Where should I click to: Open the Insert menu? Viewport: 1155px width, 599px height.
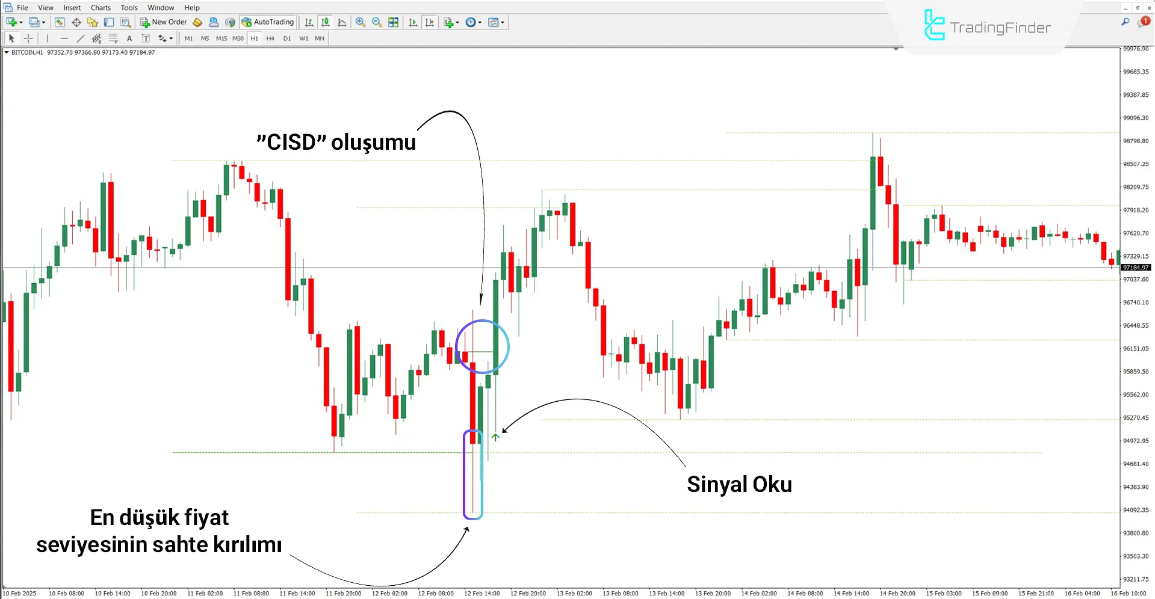[72, 8]
